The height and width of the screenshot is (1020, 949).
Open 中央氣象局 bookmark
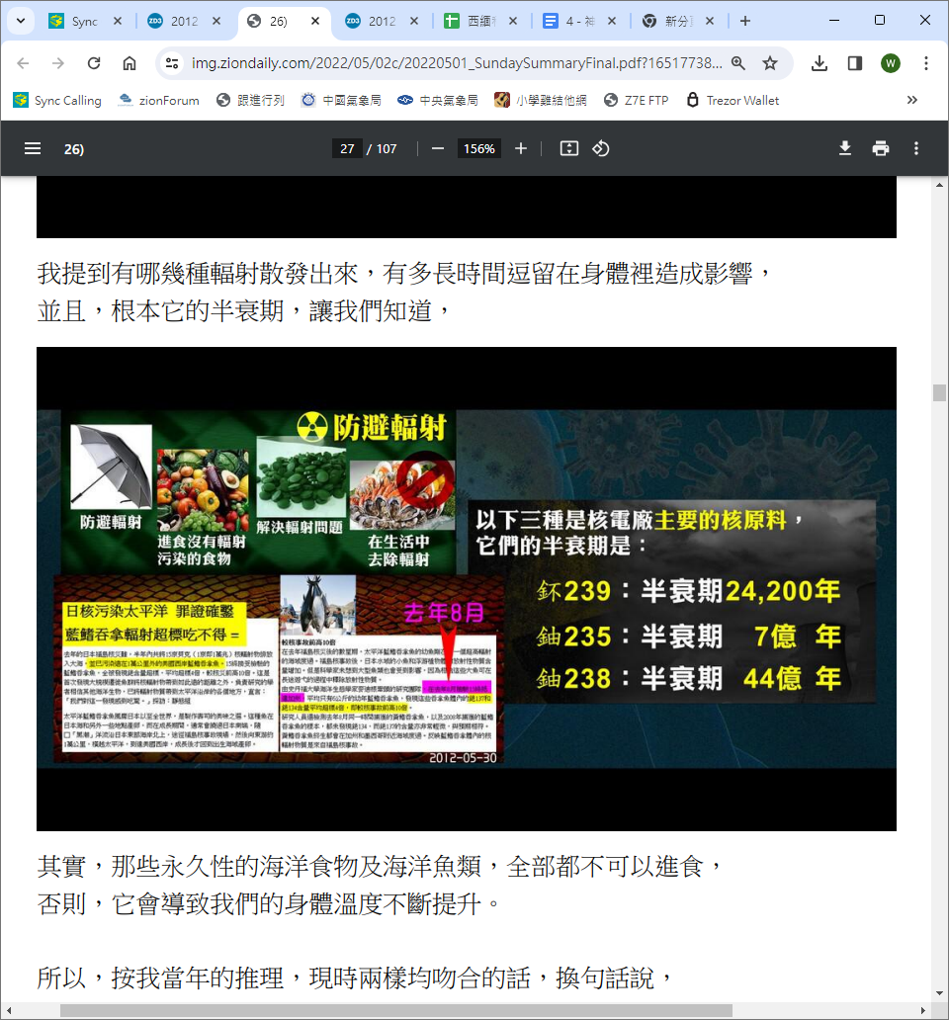pos(438,100)
